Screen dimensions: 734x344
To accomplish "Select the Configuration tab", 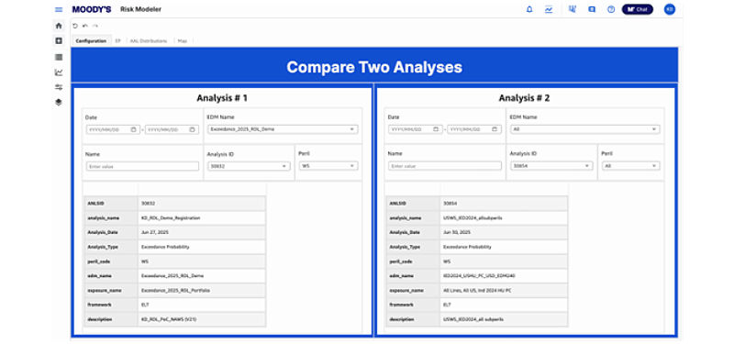I will [91, 41].
